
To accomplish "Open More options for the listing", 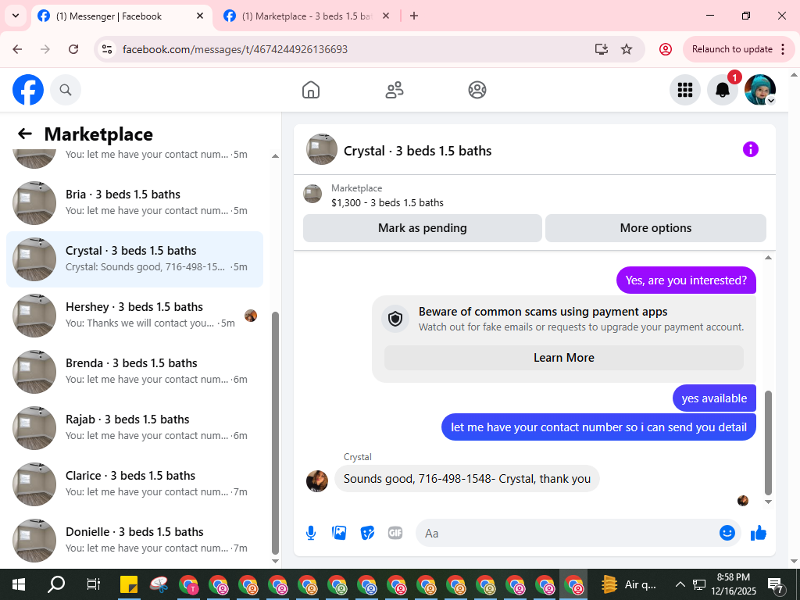I will [x=655, y=228].
